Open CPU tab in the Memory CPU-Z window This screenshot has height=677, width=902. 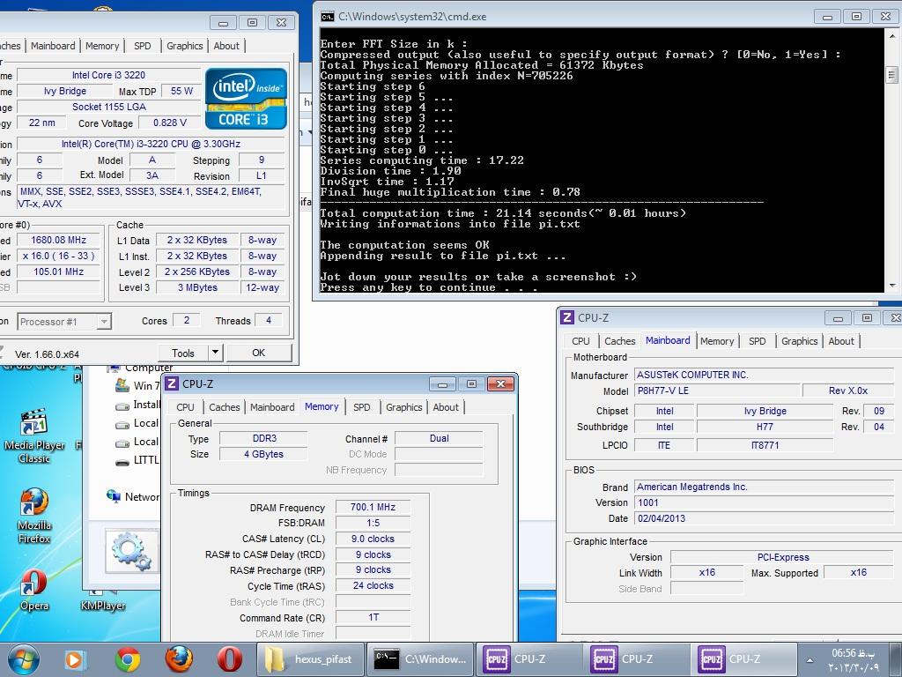(x=185, y=407)
